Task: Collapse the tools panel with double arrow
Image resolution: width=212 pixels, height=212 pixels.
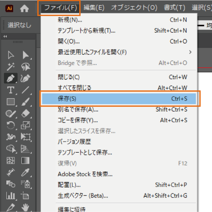Action: (x=5, y=36)
